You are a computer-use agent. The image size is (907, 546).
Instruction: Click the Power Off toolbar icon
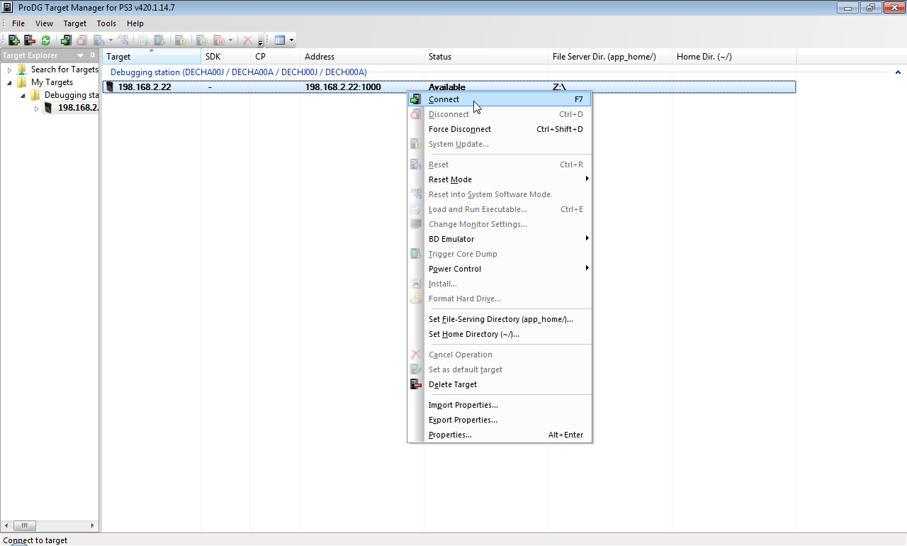click(x=219, y=40)
